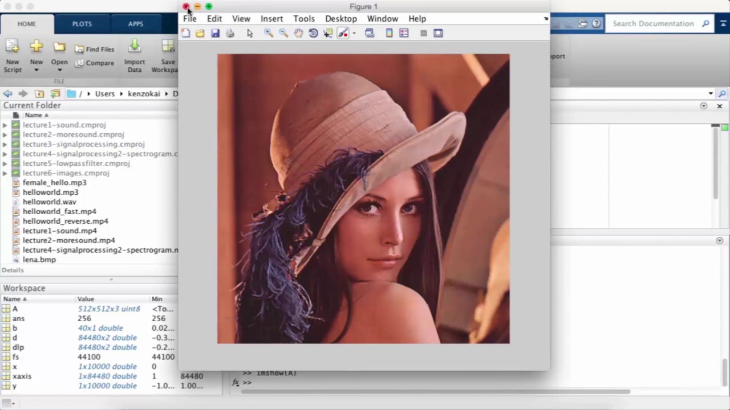The image size is (730, 410).
Task: Select the Rotate 3D tool
Action: click(x=313, y=34)
